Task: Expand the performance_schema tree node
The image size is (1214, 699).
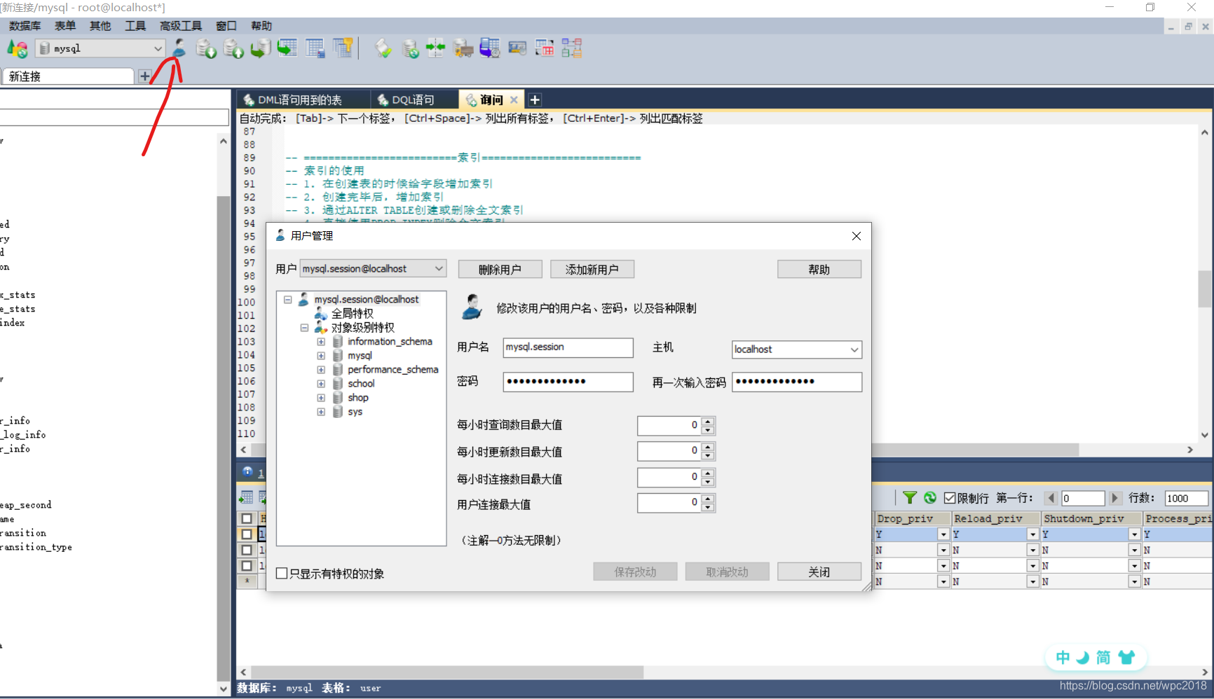Action: pos(321,370)
